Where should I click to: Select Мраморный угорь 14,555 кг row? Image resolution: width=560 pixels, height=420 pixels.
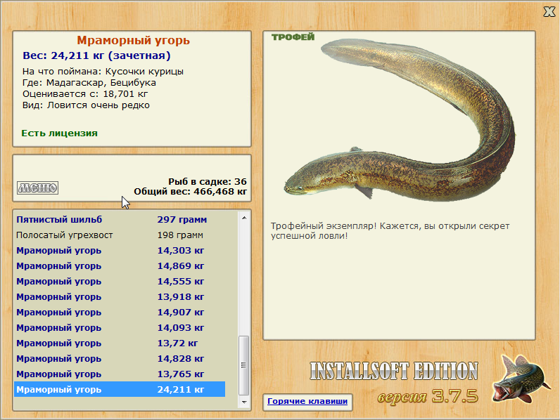point(120,282)
